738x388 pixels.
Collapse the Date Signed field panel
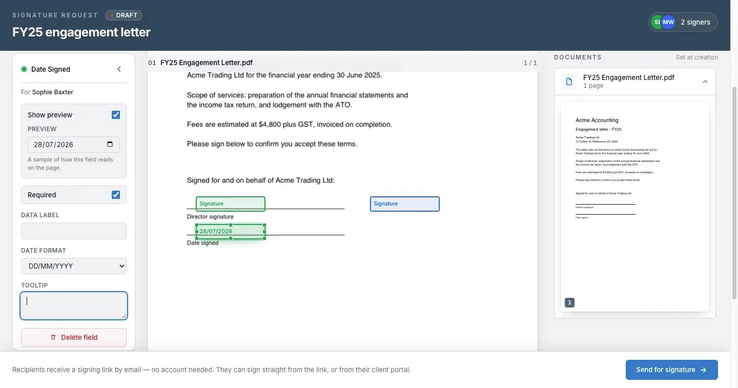(119, 69)
